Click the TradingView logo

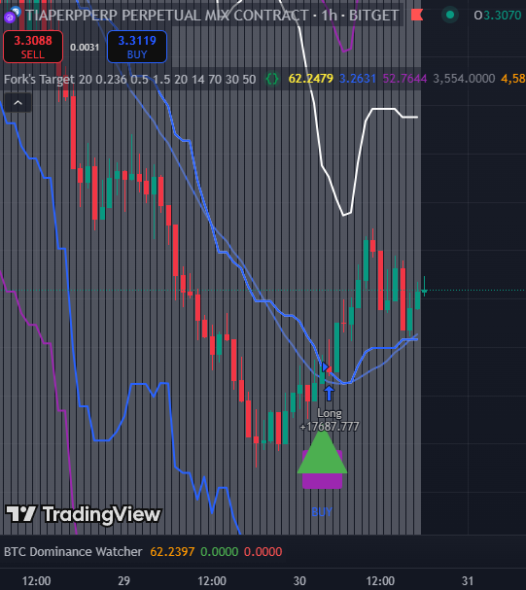click(84, 514)
